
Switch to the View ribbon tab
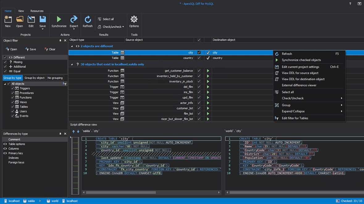coord(21,11)
